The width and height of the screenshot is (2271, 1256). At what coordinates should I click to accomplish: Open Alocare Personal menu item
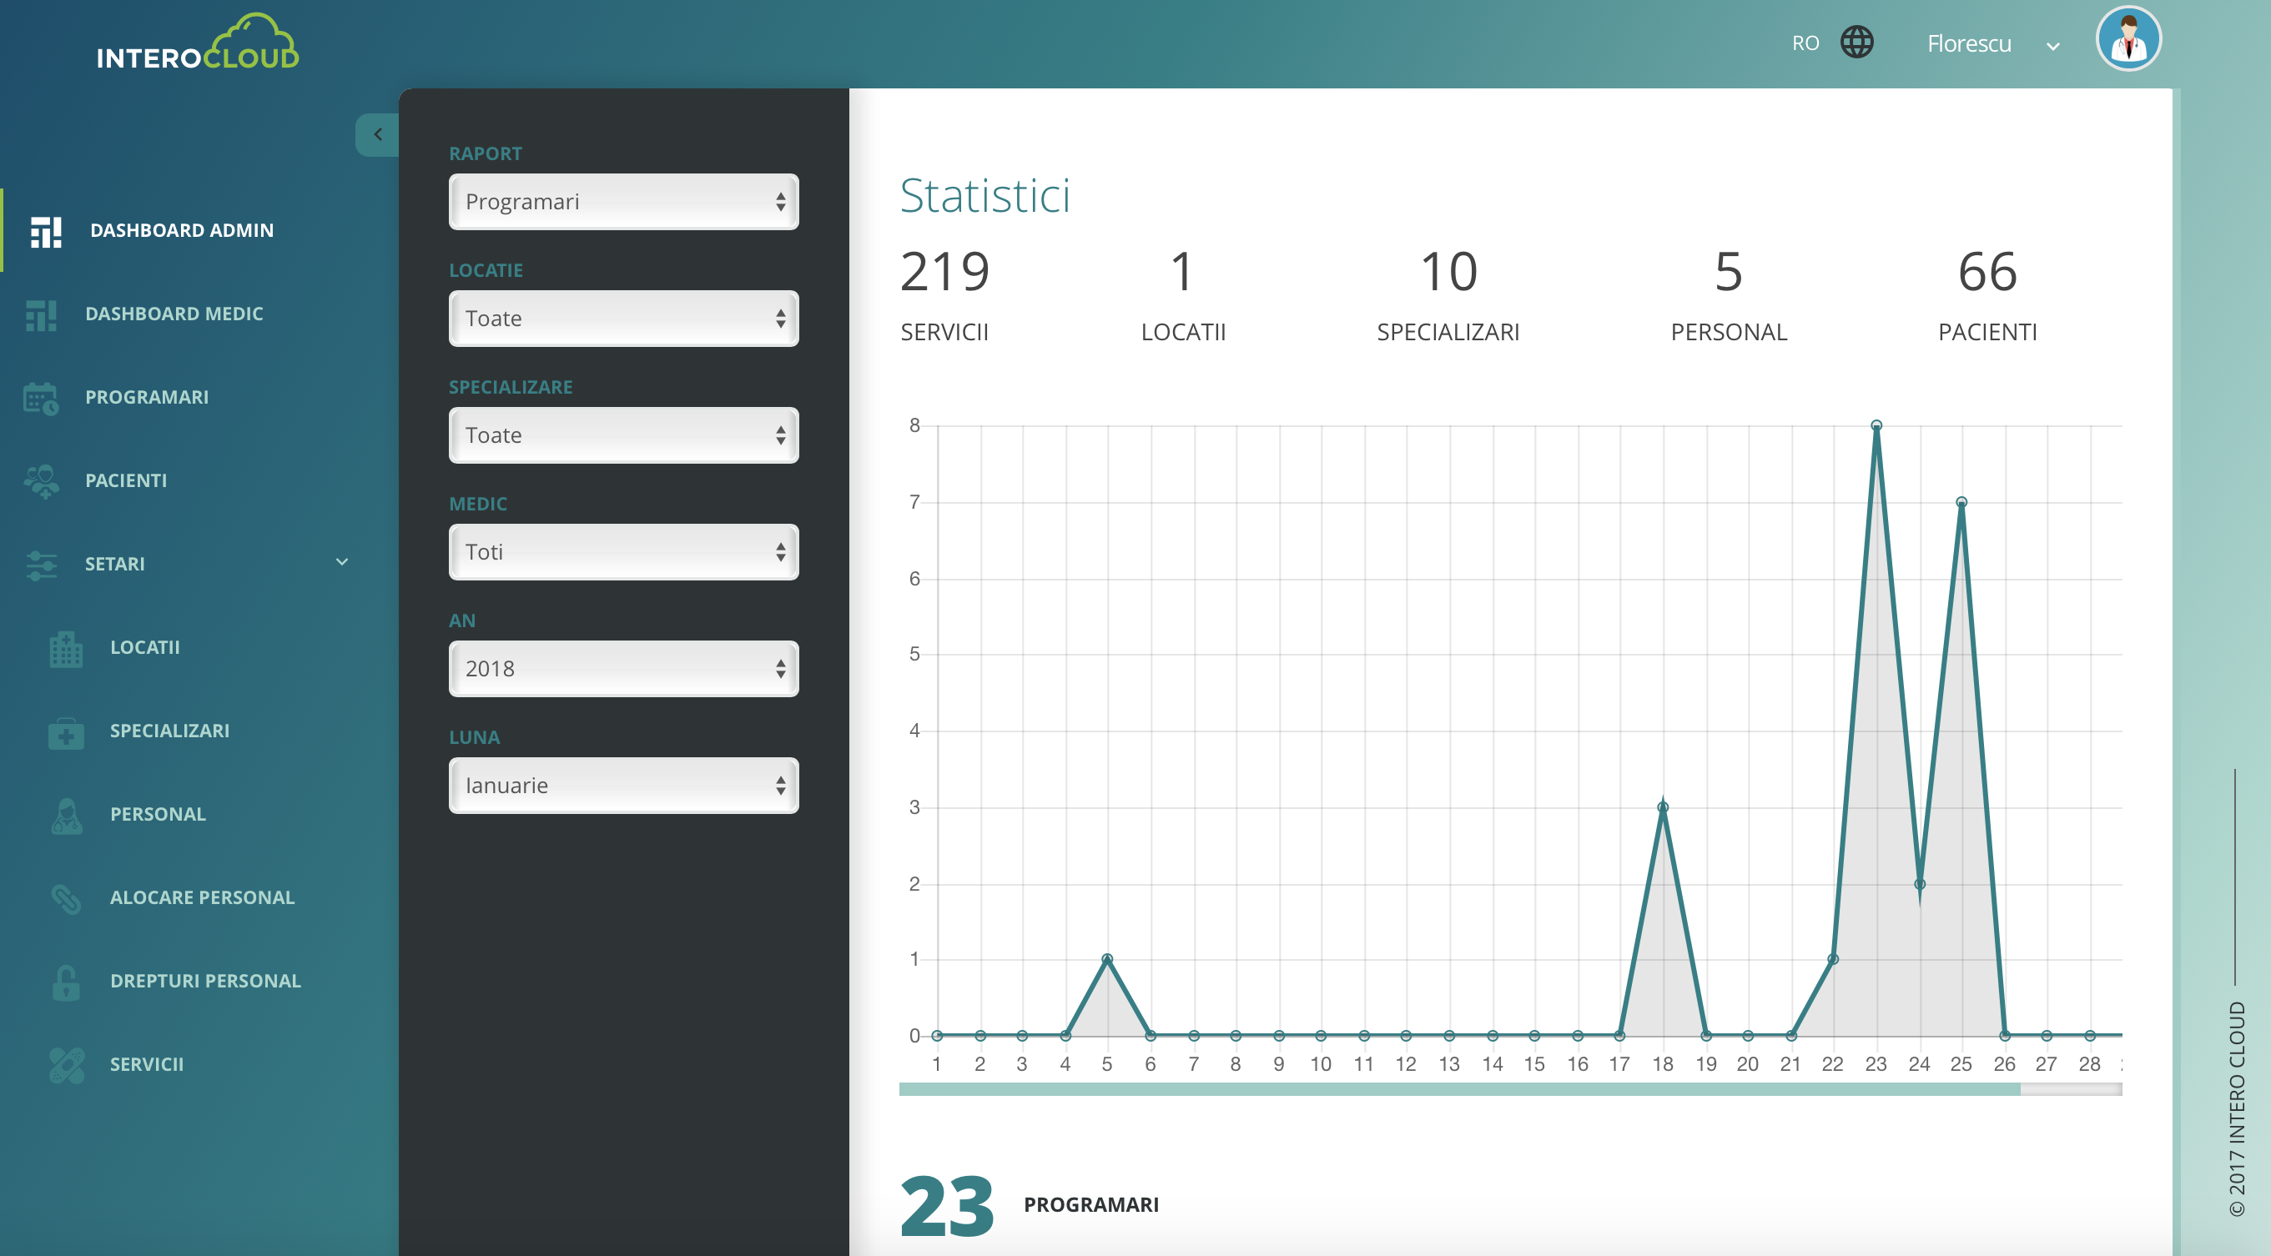pos(202,897)
